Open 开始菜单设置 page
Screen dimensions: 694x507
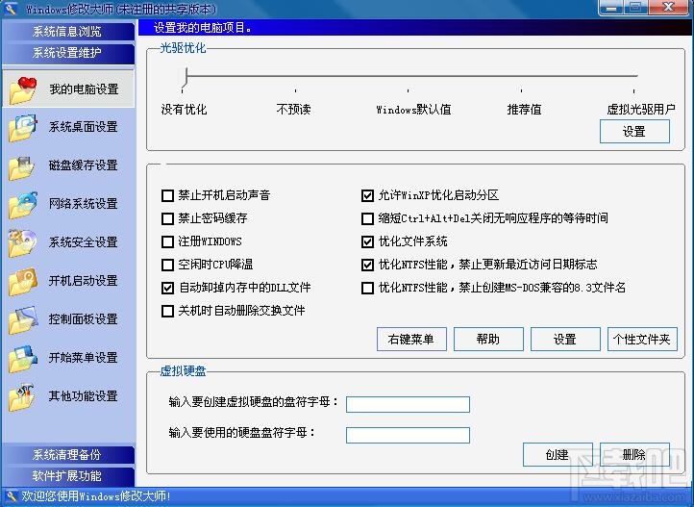[x=68, y=358]
